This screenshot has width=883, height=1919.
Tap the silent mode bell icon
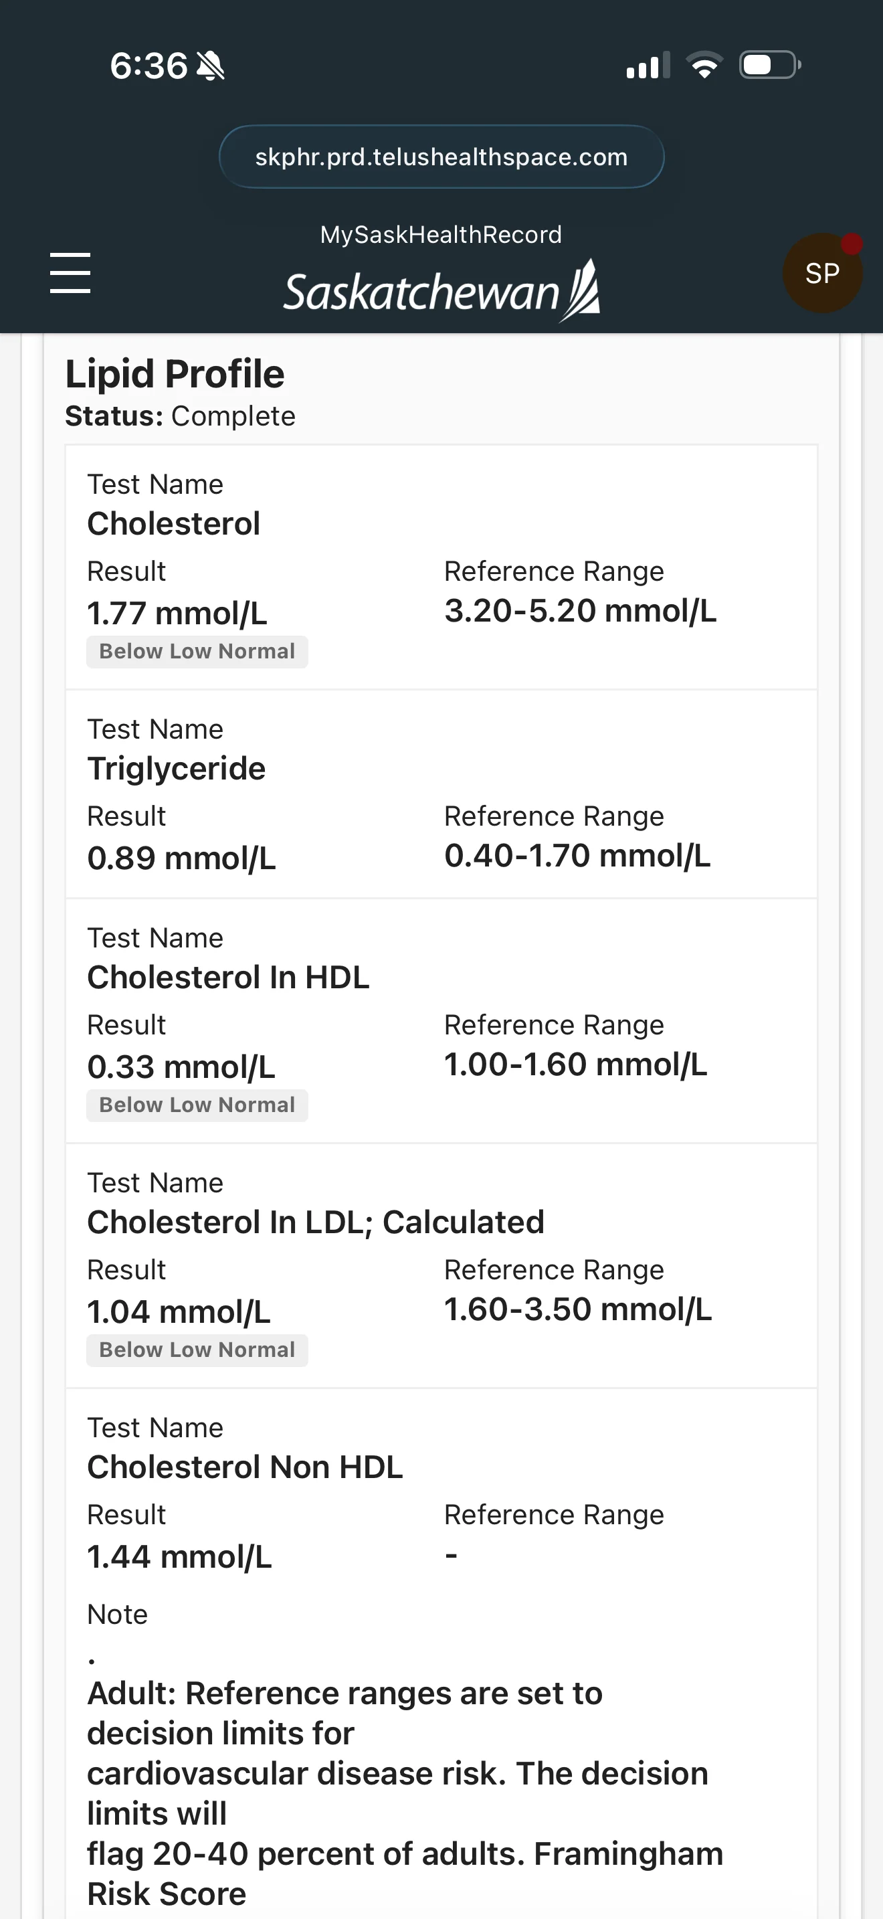(x=211, y=66)
